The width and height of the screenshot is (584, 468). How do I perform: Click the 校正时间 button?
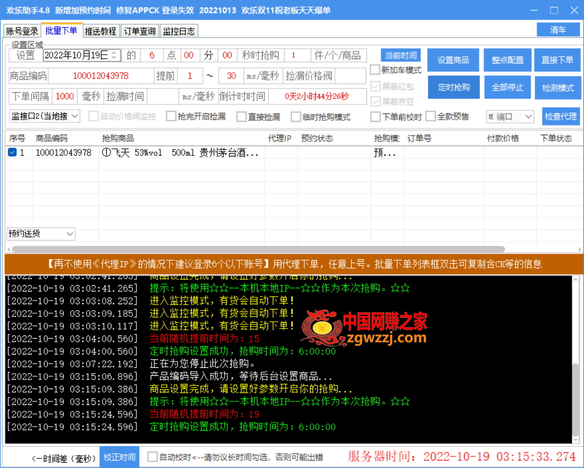pyautogui.click(x=119, y=457)
